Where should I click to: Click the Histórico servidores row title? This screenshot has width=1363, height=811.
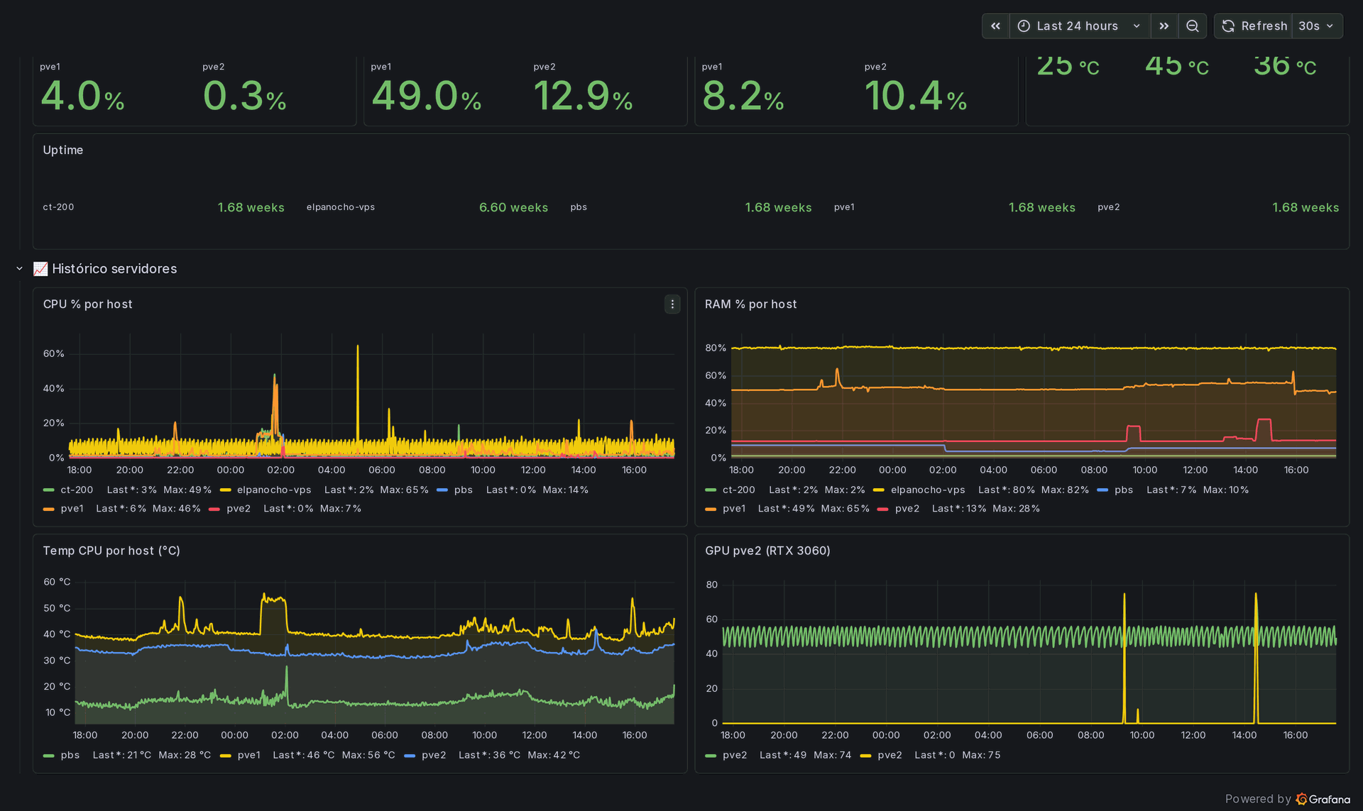pyautogui.click(x=114, y=269)
